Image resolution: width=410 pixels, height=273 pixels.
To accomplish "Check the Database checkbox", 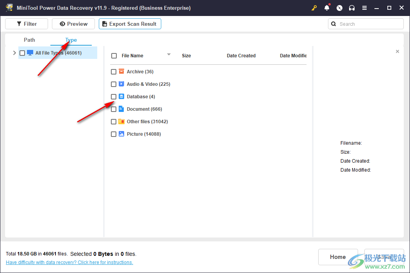I will click(114, 97).
